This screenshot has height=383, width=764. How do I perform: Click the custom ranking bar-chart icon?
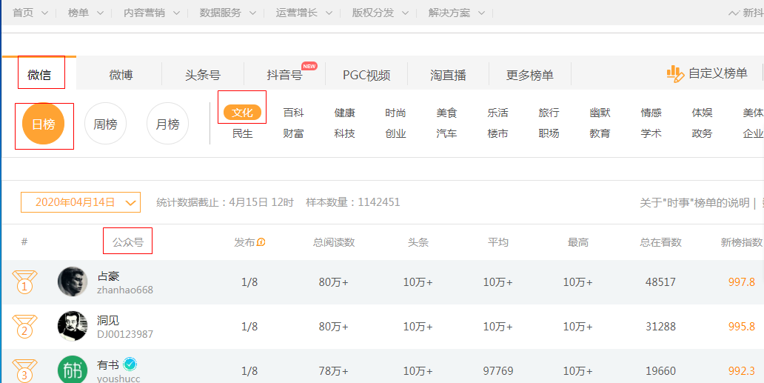tap(675, 74)
